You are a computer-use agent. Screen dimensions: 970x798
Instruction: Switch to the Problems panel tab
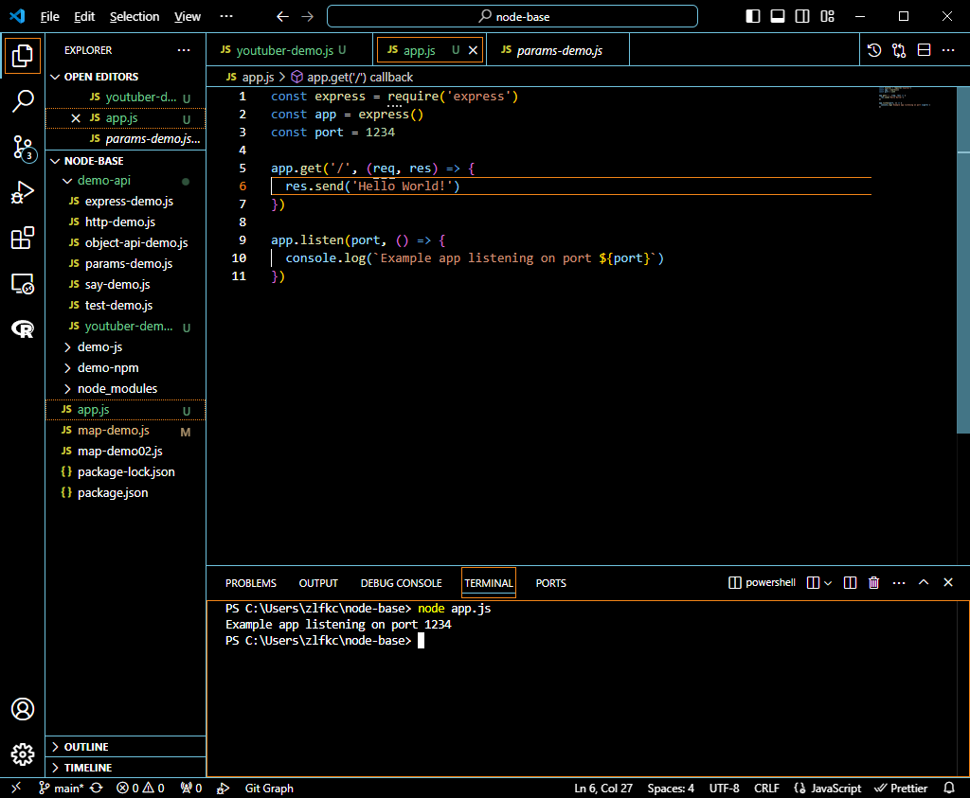click(x=250, y=583)
